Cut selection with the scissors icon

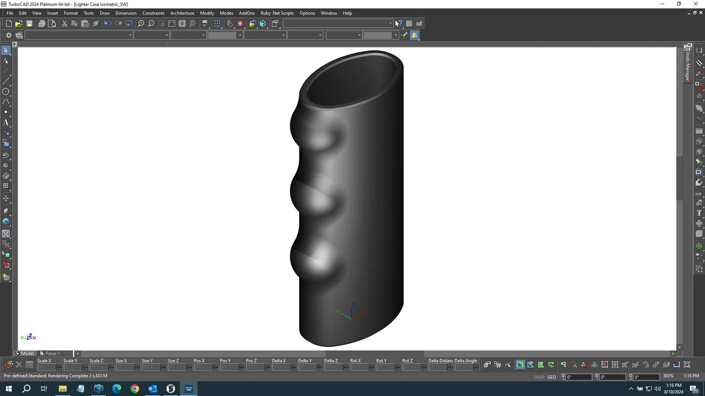64,24
